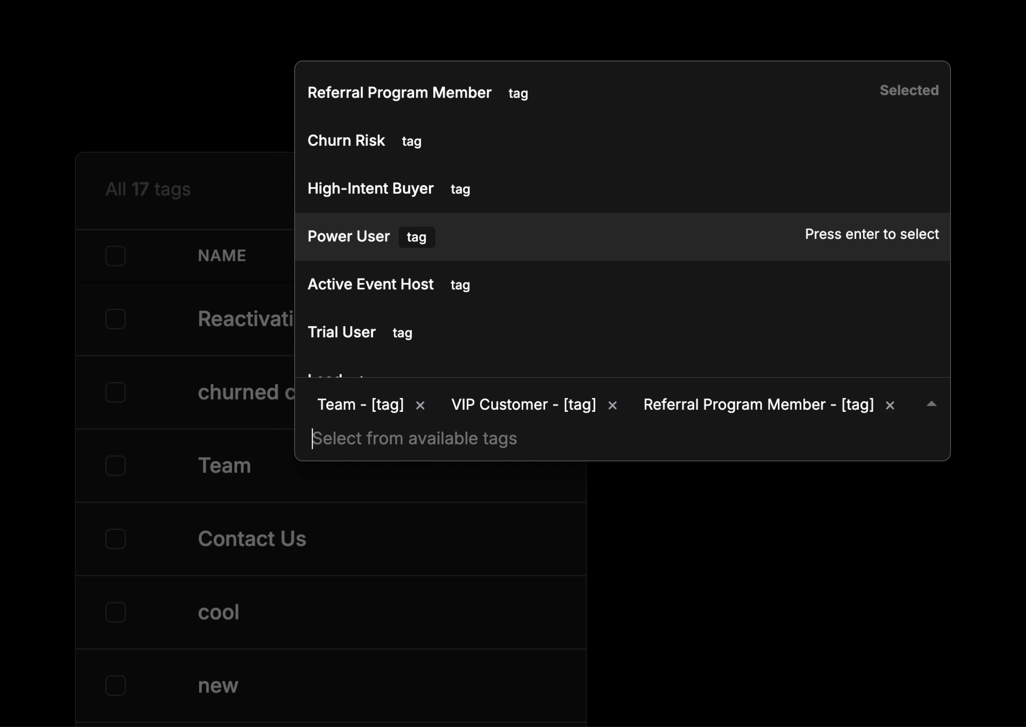Pick the High-Intent Buyer option
This screenshot has height=727, width=1026.
tap(622, 188)
